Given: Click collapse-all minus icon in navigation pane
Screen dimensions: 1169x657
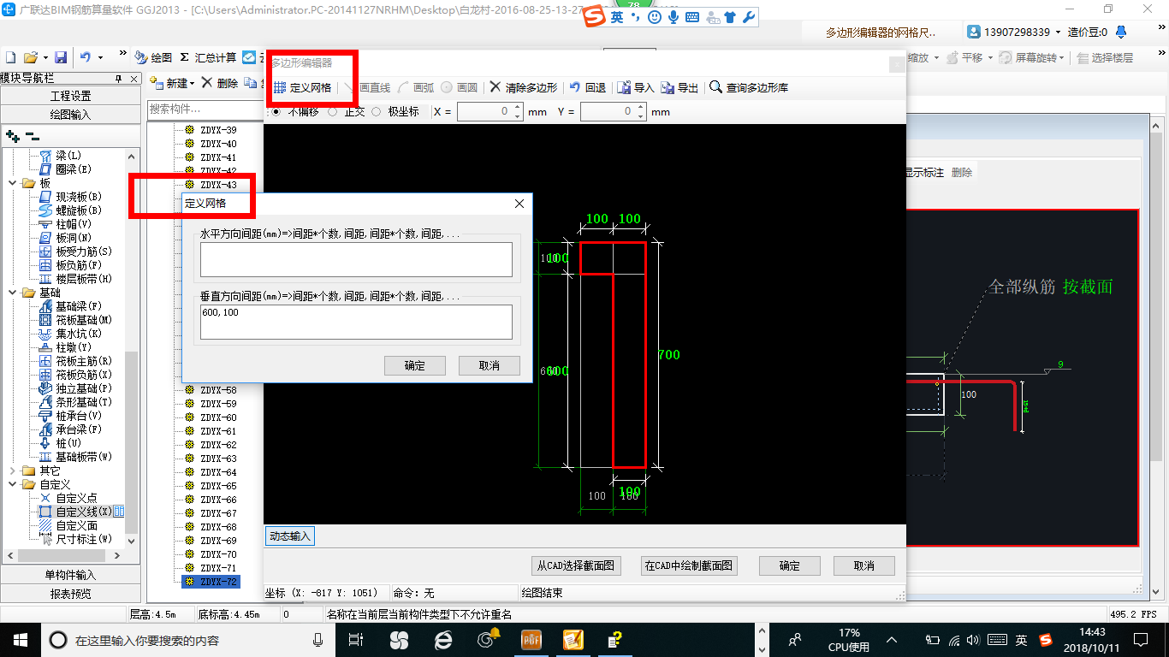Looking at the screenshot, I should click(32, 135).
